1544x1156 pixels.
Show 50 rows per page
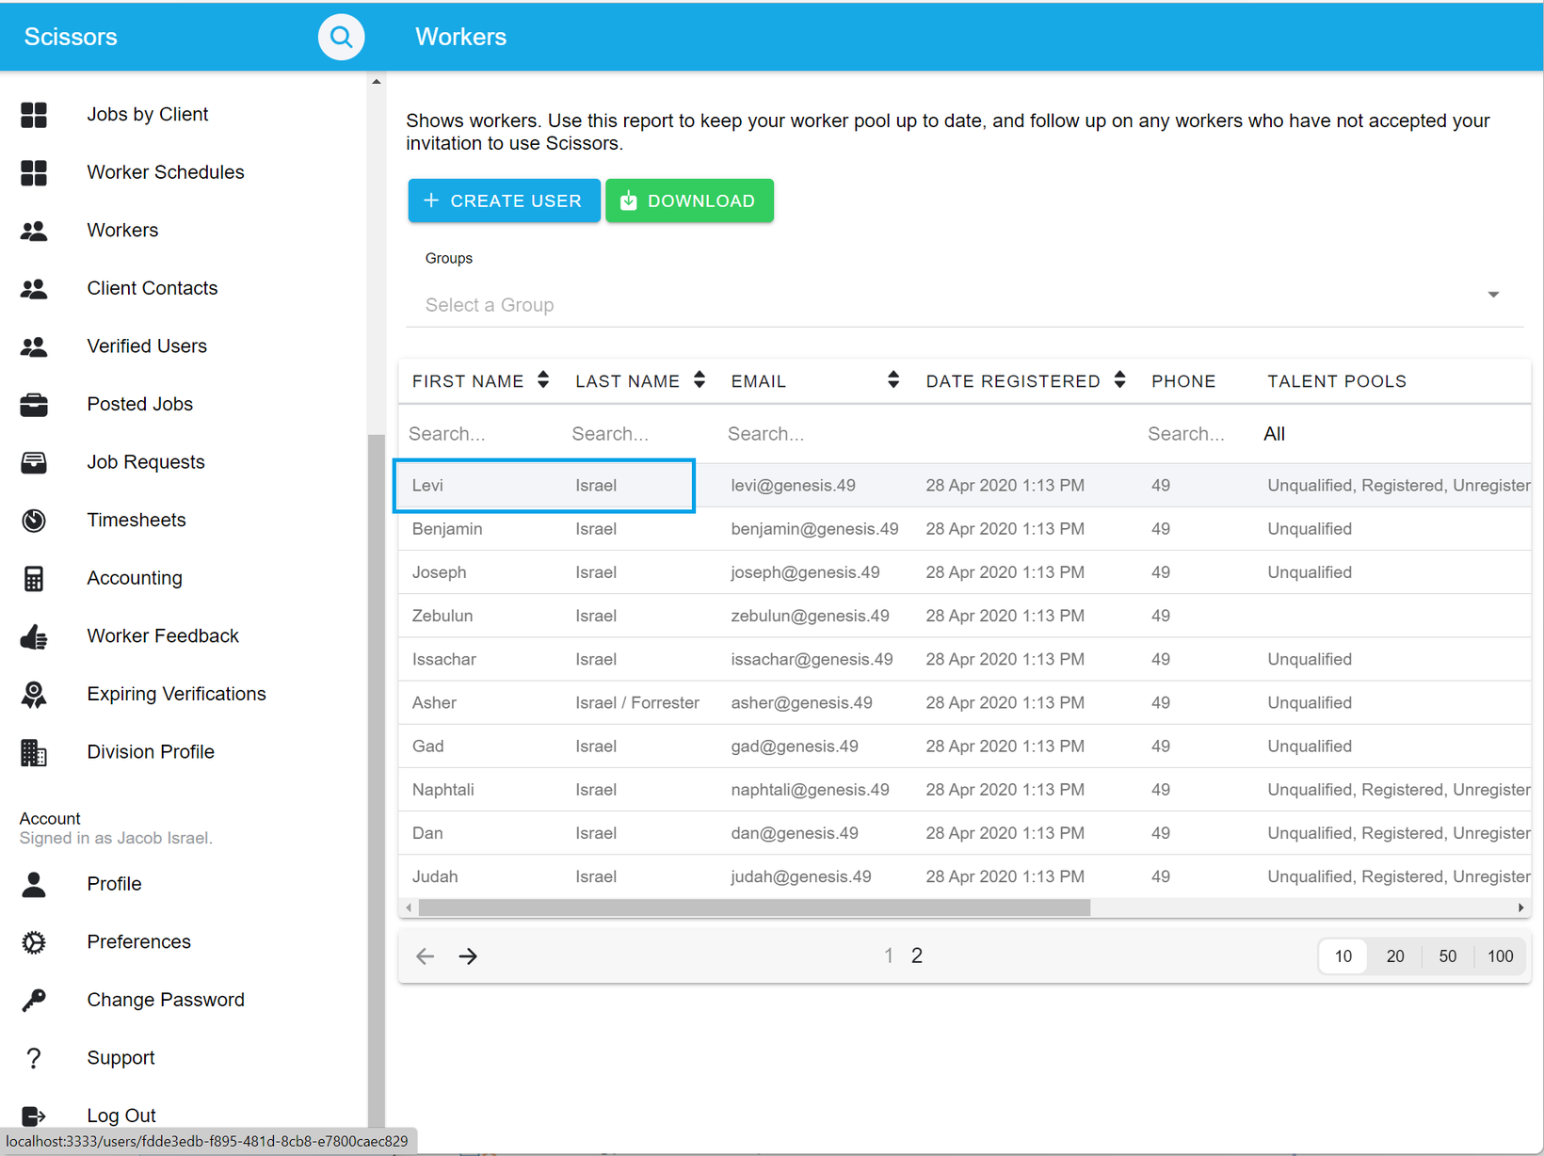pos(1448,956)
